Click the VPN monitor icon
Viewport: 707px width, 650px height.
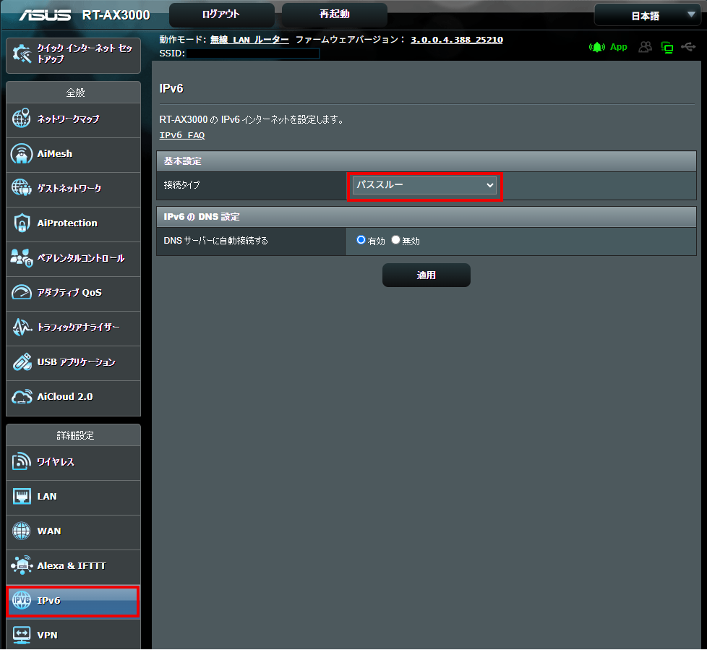click(x=21, y=635)
